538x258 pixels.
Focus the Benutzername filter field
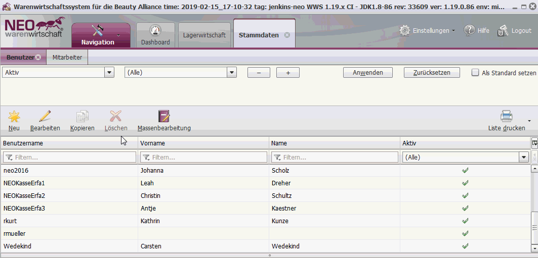(x=69, y=157)
